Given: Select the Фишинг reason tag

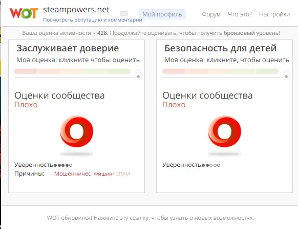Looking at the screenshot, I should 104,174.
